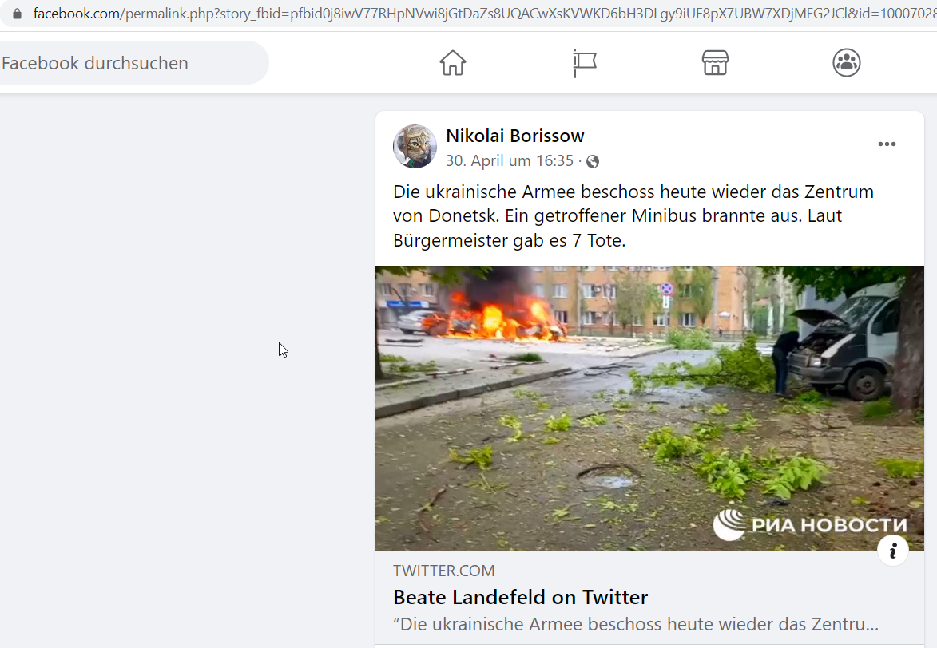Viewport: 937px width, 648px height.
Task: Click the info icon on link preview
Action: point(893,551)
